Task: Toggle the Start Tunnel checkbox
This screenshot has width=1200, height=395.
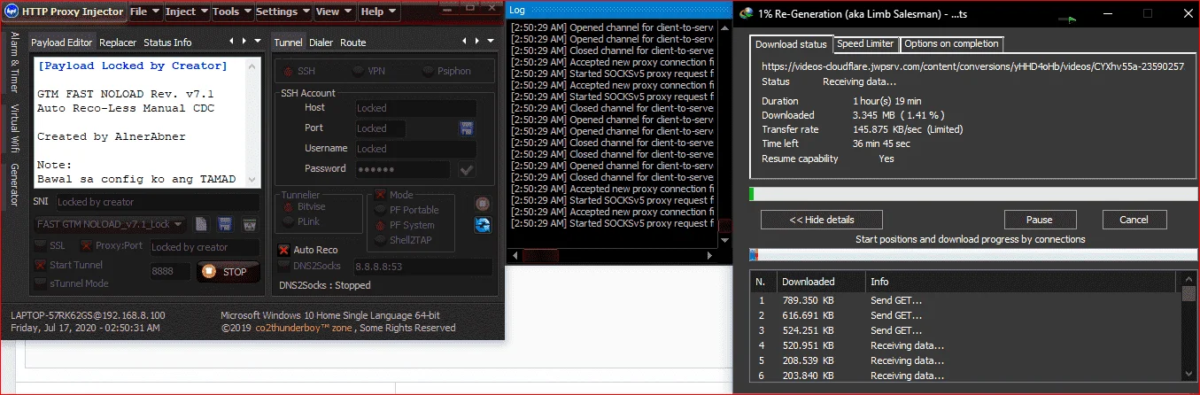Action: 41,265
